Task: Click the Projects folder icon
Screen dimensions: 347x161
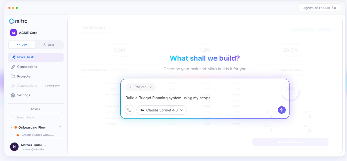Action: (x=13, y=76)
